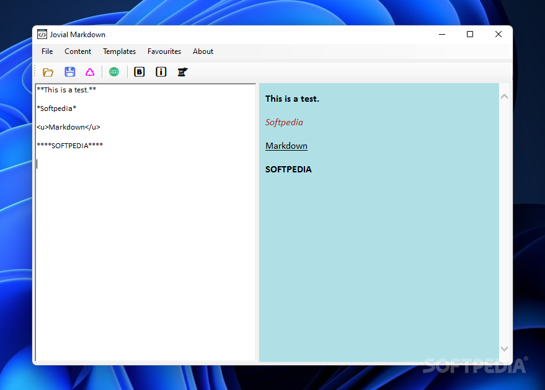The image size is (545, 390).
Task: Open the About menu
Action: pyautogui.click(x=203, y=51)
